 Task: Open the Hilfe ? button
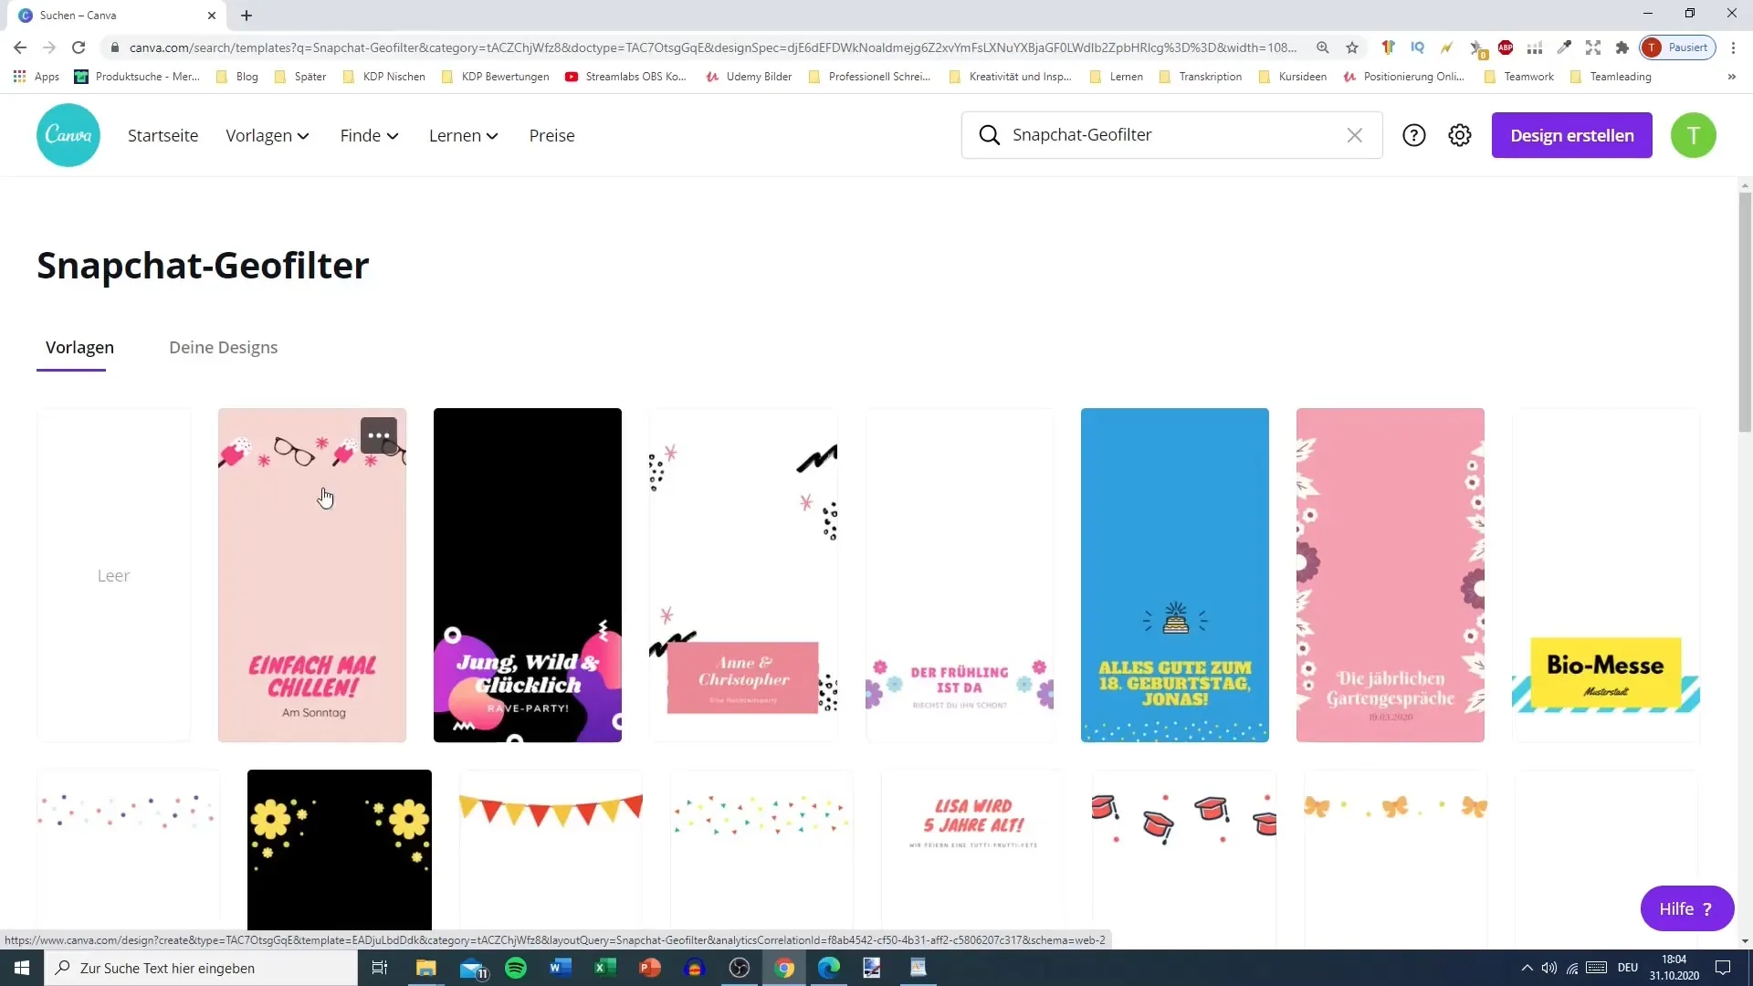[1686, 908]
